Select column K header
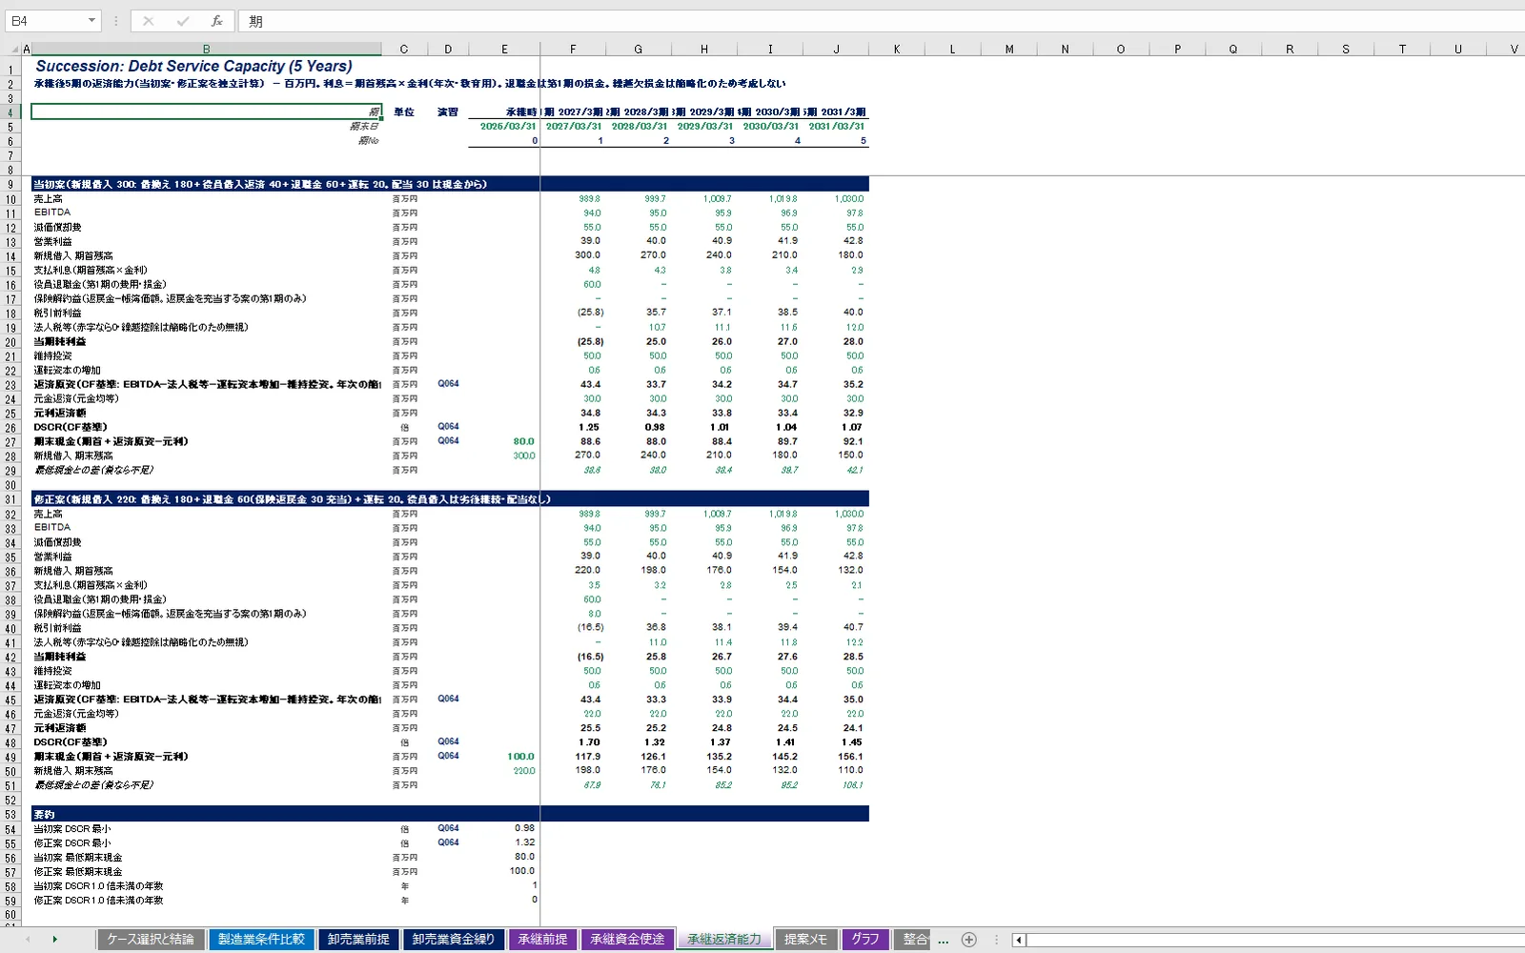This screenshot has width=1525, height=953. click(897, 50)
